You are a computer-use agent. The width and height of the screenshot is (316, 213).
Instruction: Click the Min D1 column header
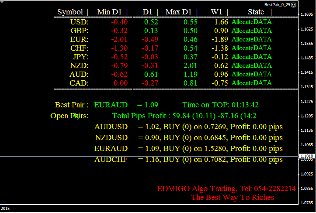(109, 12)
